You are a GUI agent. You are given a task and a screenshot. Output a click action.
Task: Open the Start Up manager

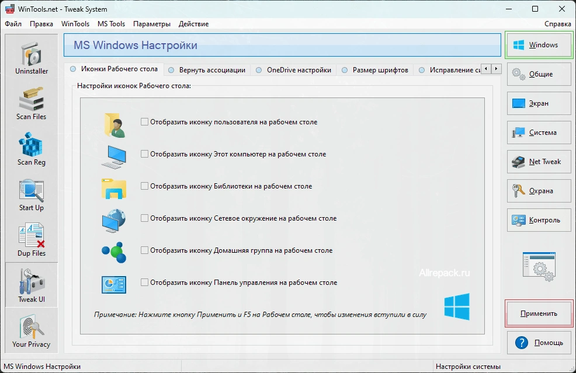point(32,194)
